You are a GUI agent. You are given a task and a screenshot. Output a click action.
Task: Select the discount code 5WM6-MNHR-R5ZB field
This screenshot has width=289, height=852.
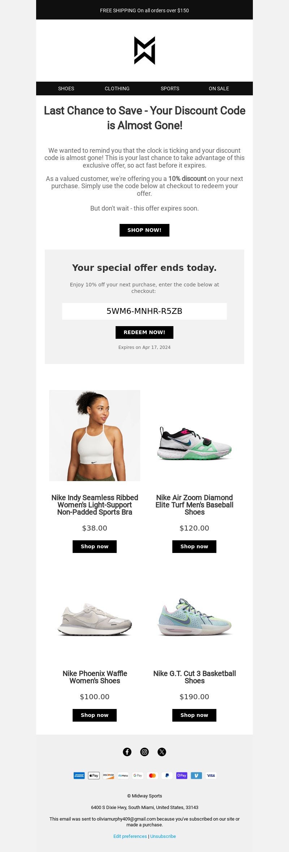click(x=144, y=311)
